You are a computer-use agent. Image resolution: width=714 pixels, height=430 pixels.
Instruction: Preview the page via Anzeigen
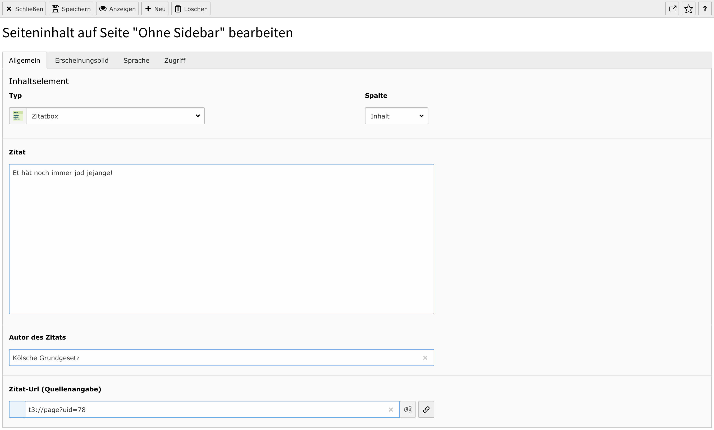point(117,9)
